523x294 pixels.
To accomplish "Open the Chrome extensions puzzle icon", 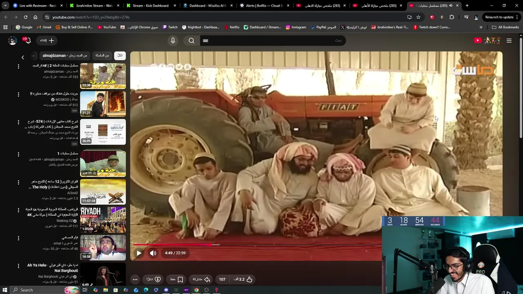I will [451, 17].
